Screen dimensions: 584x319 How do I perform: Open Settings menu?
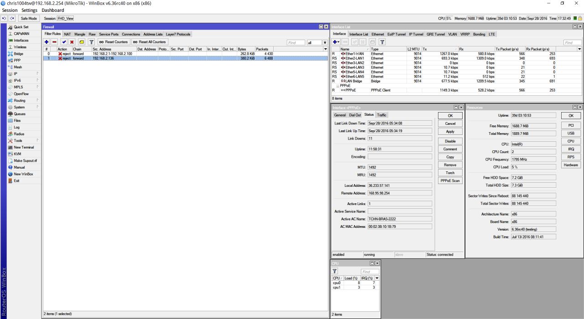click(29, 10)
